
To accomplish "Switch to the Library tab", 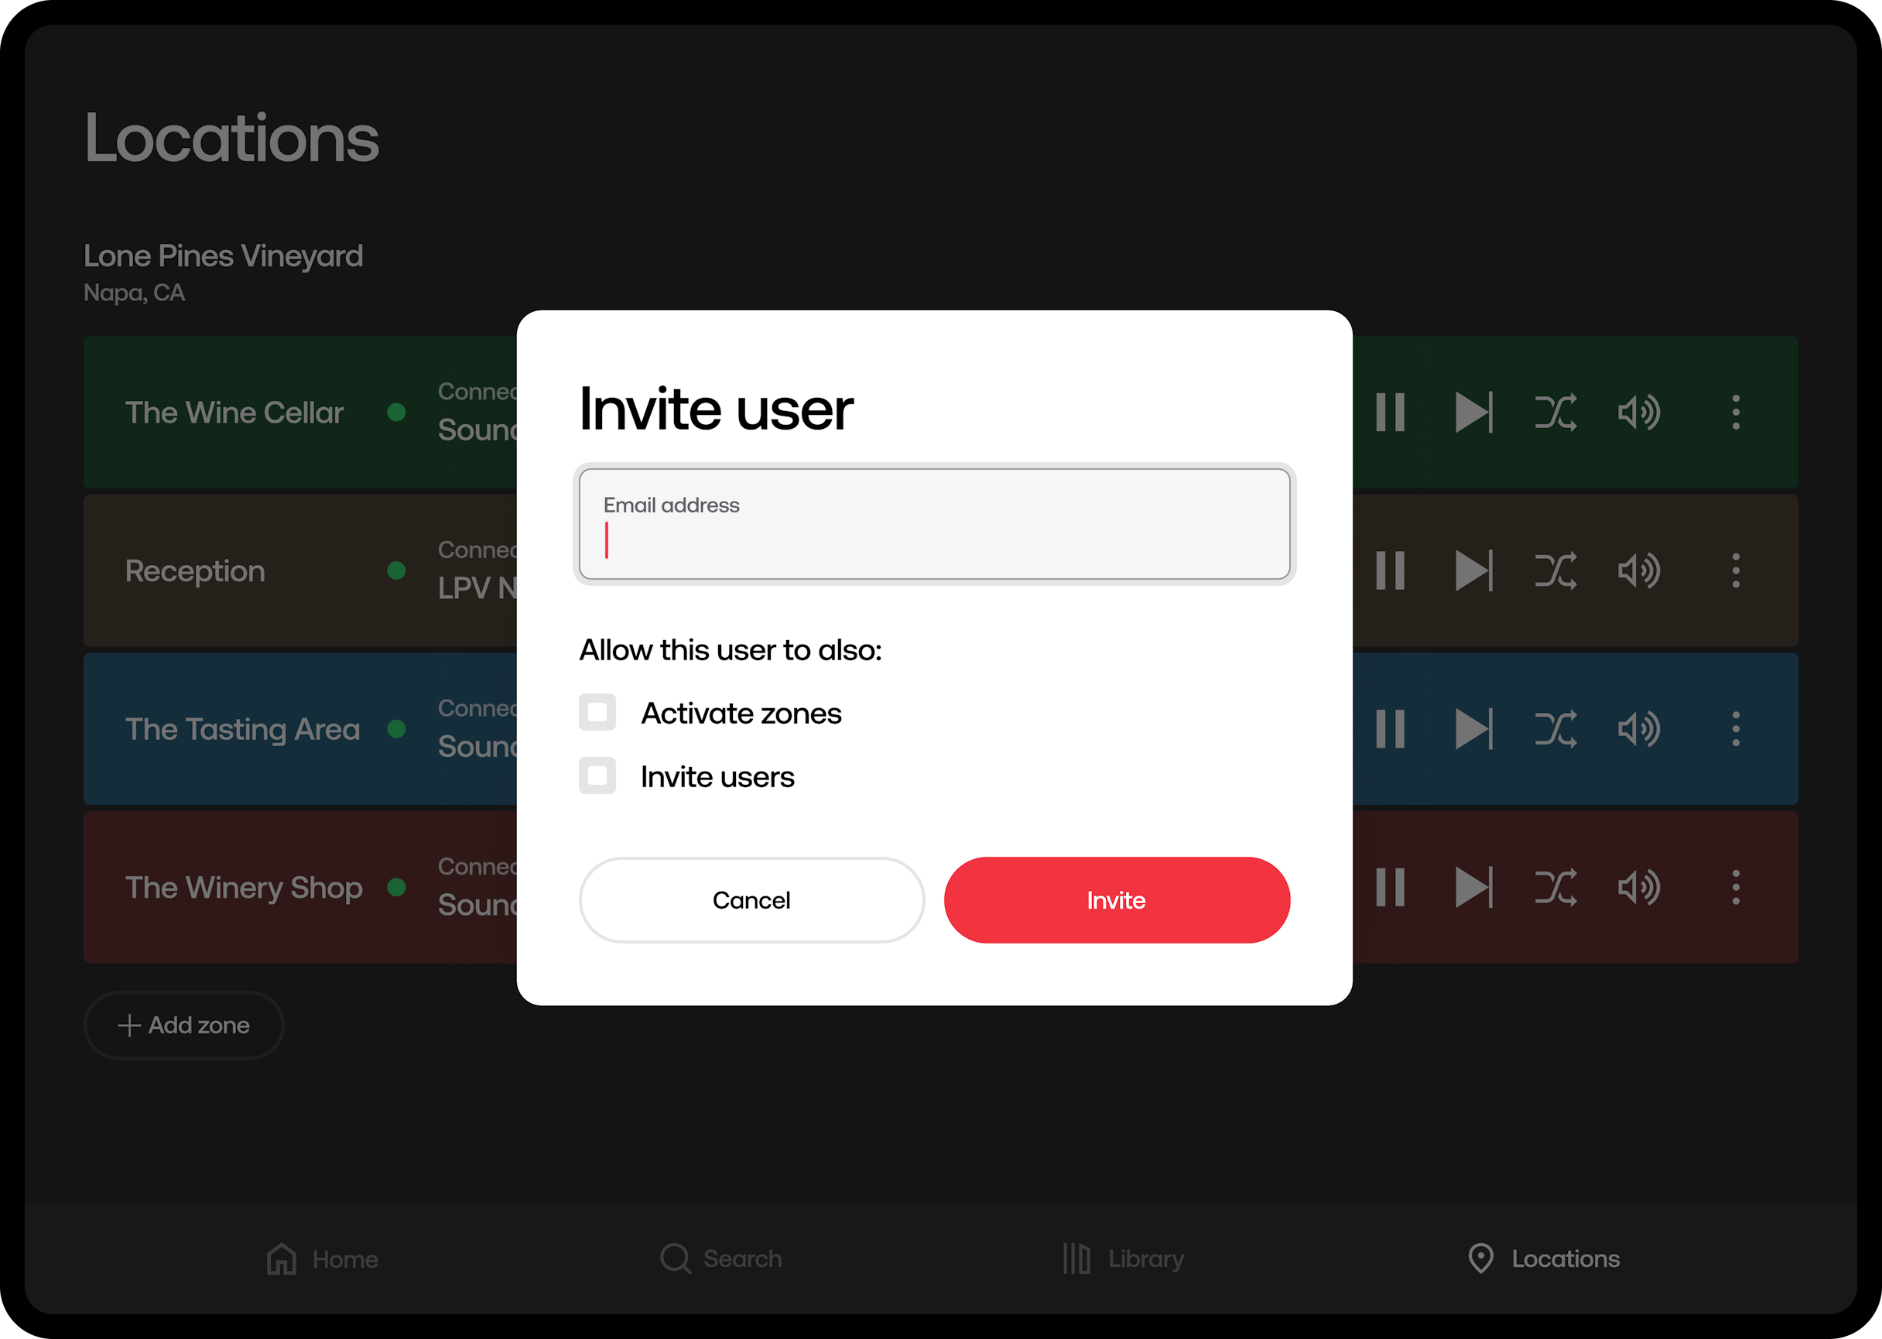I will (x=1123, y=1259).
